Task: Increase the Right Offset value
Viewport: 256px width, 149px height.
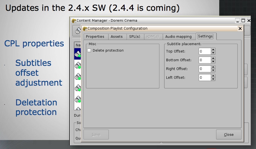Action: (213, 67)
